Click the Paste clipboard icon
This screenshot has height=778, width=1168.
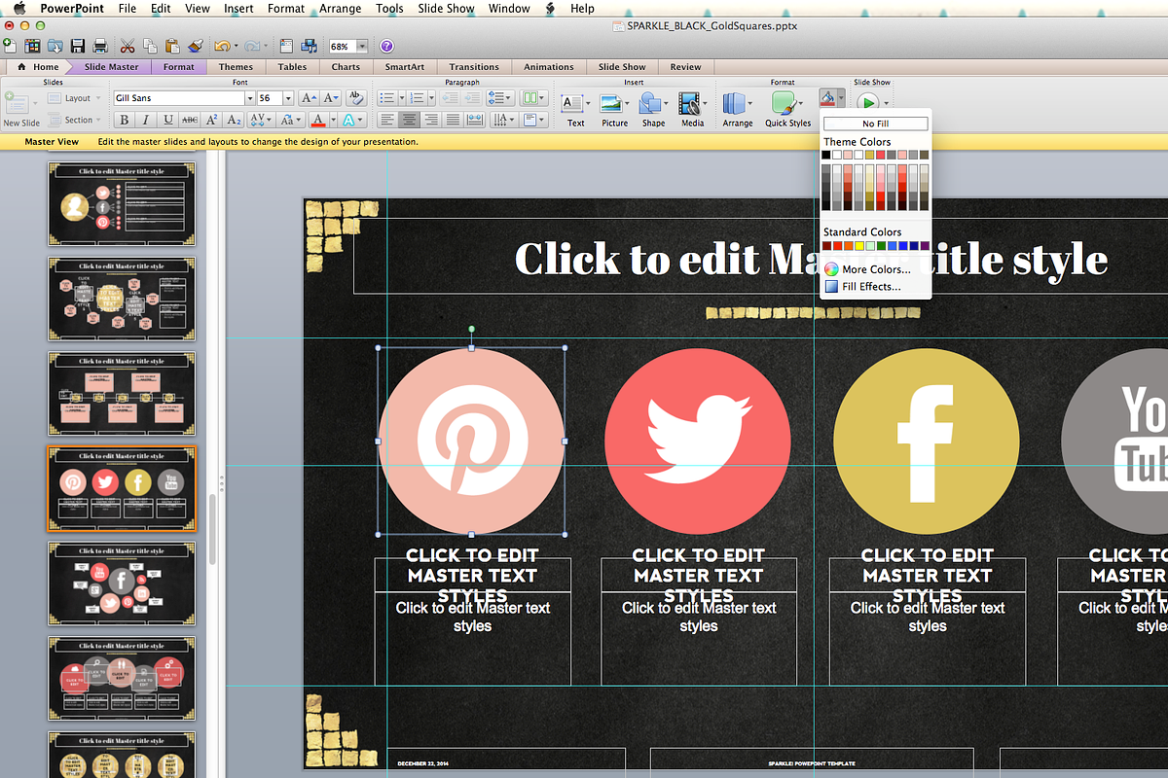[172, 46]
